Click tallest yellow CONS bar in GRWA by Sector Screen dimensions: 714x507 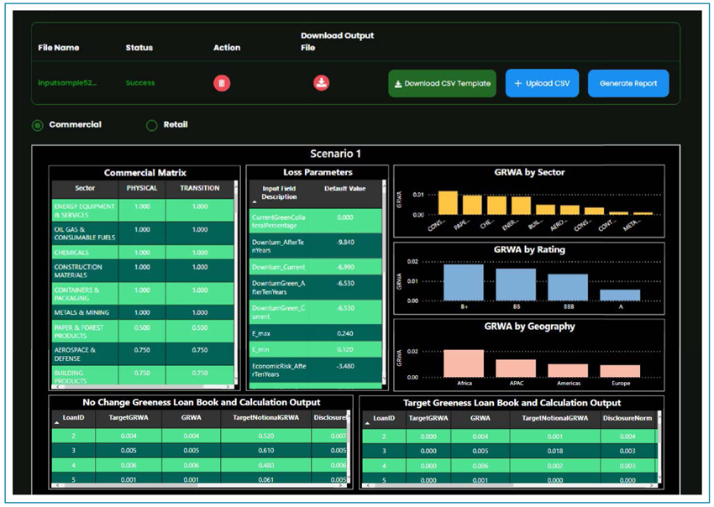point(448,203)
